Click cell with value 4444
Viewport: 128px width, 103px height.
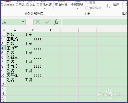tap(33, 66)
